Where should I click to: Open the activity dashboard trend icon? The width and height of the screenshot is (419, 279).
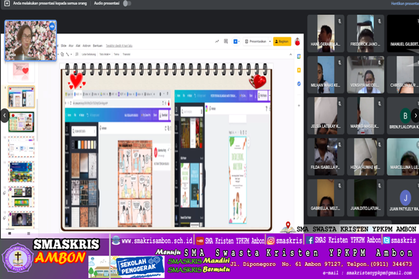coord(217,42)
